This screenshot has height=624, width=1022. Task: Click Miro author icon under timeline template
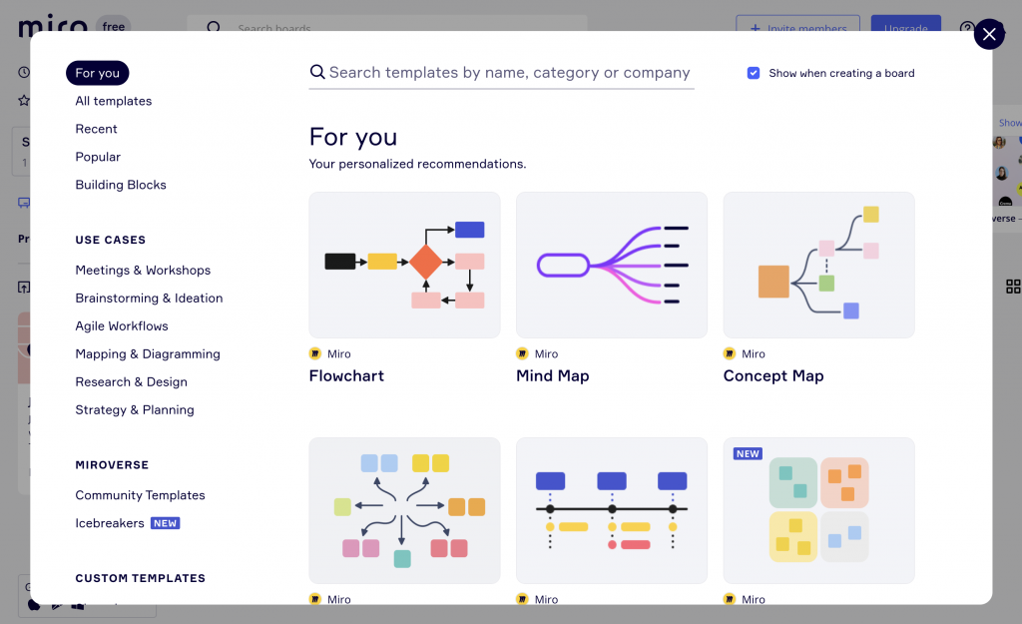pos(522,599)
